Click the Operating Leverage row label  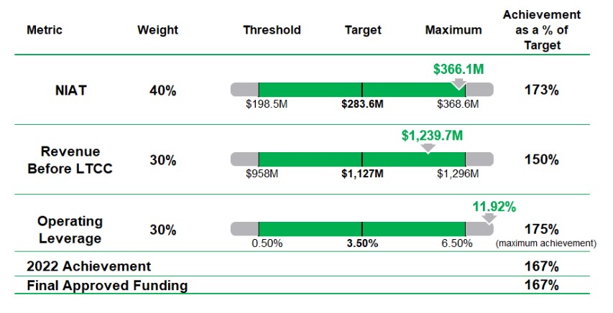pos(70,229)
